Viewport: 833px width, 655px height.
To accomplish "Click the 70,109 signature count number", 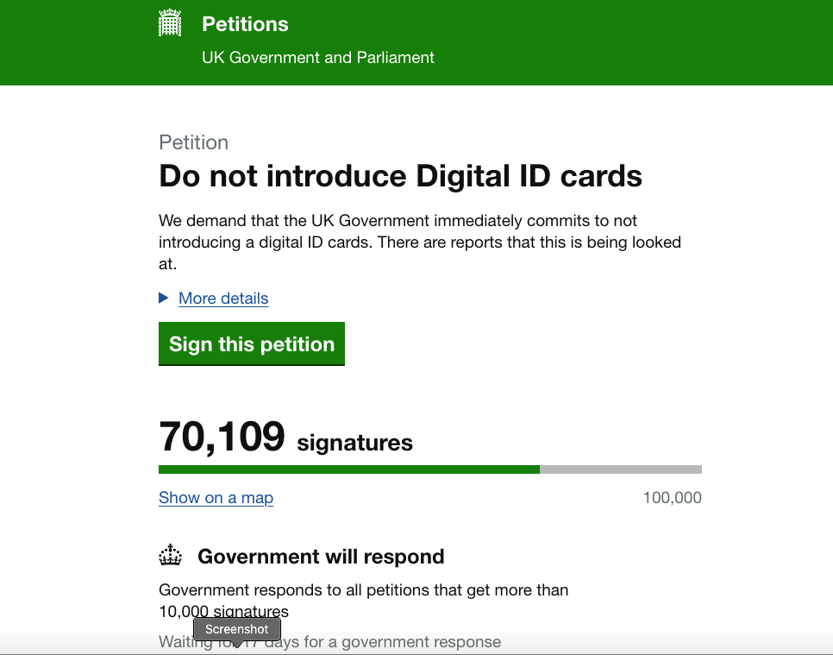I will pos(222,437).
